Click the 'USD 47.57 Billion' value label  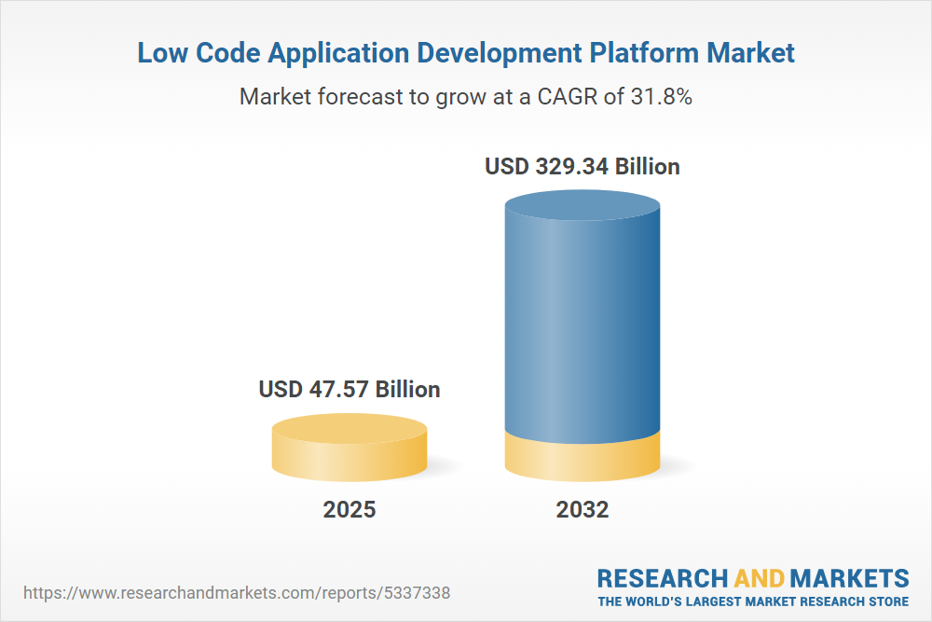click(349, 389)
